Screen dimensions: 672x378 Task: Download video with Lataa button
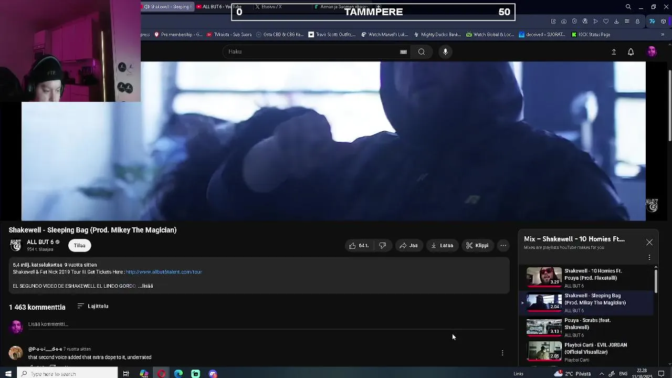[442, 245]
